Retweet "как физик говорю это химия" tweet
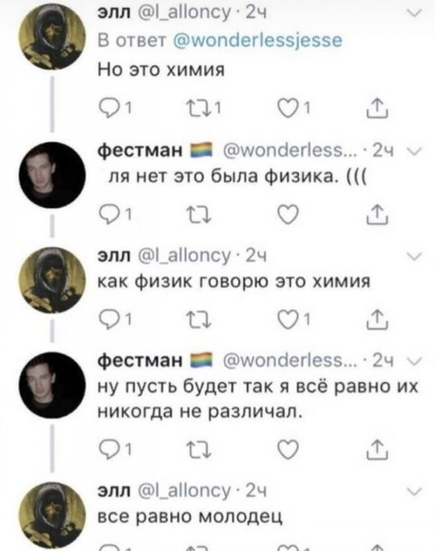This screenshot has height=551, width=435. tap(199, 320)
